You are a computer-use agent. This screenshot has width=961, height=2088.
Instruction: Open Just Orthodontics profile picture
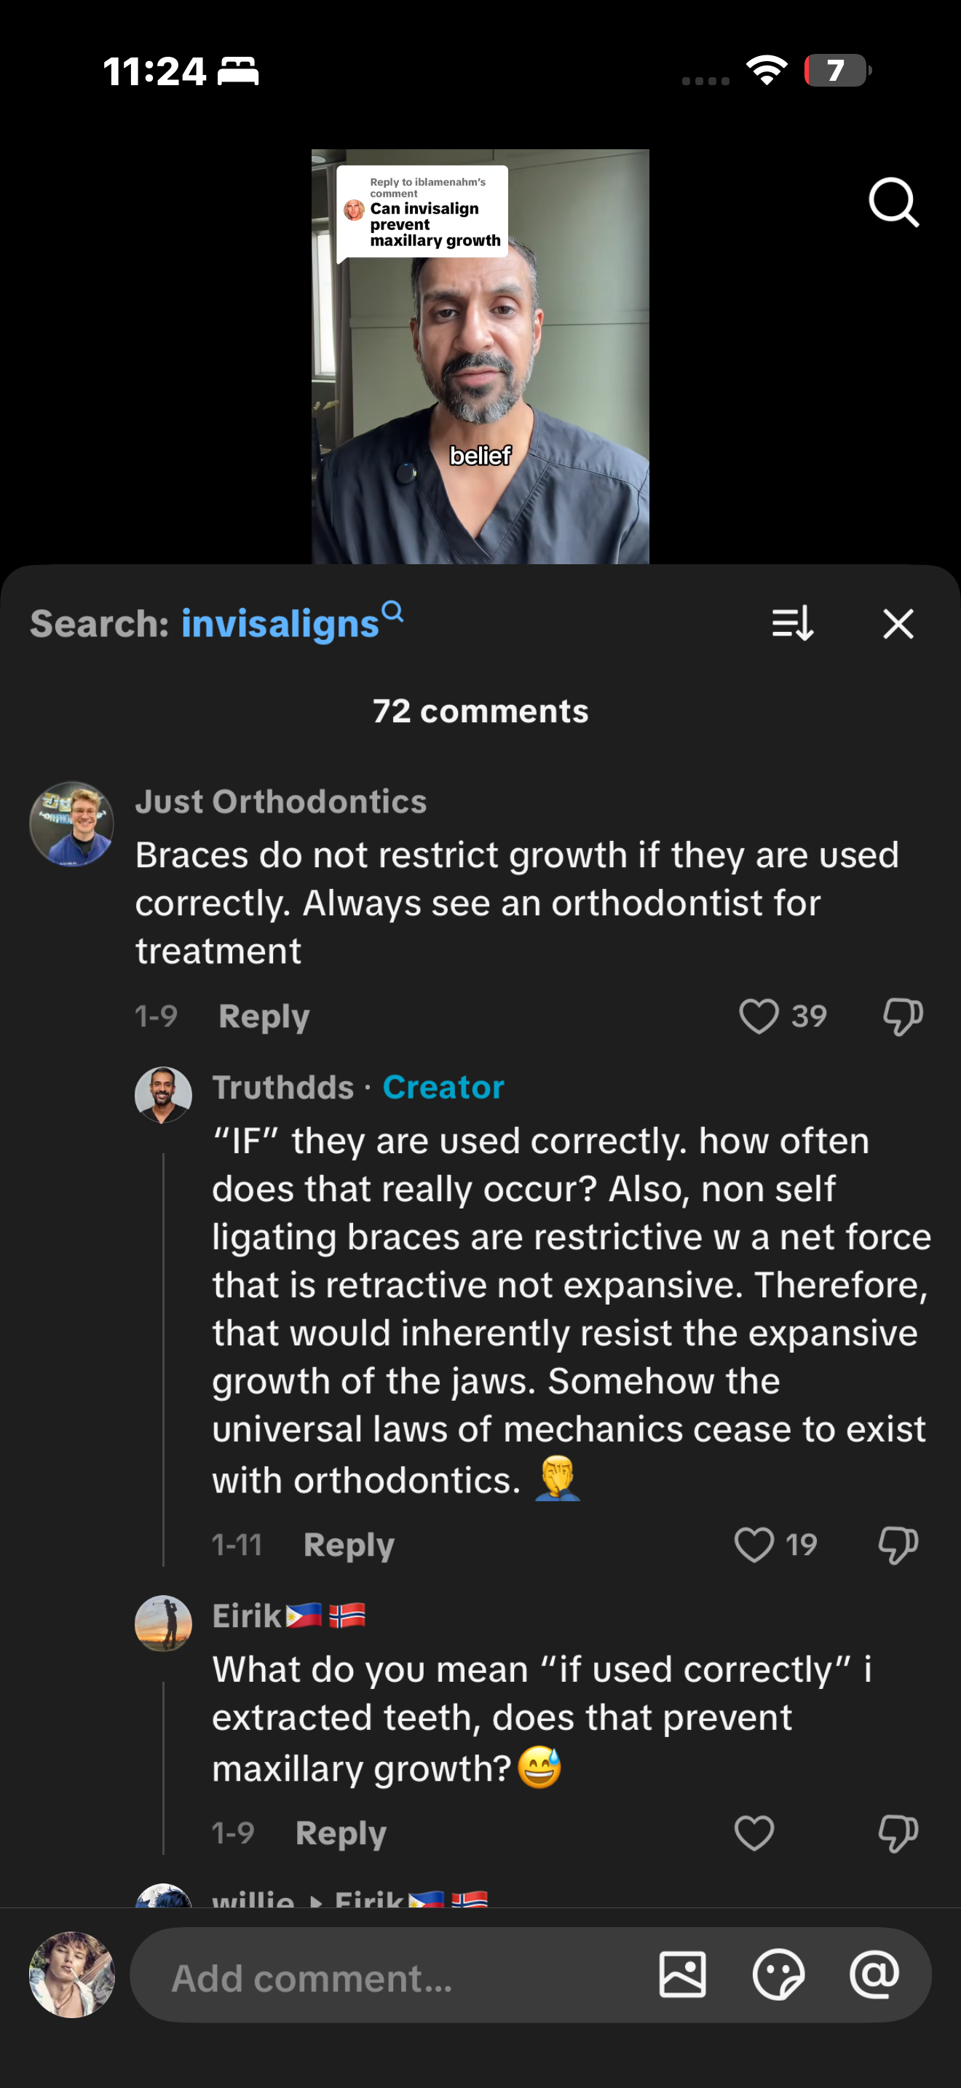[x=71, y=823]
